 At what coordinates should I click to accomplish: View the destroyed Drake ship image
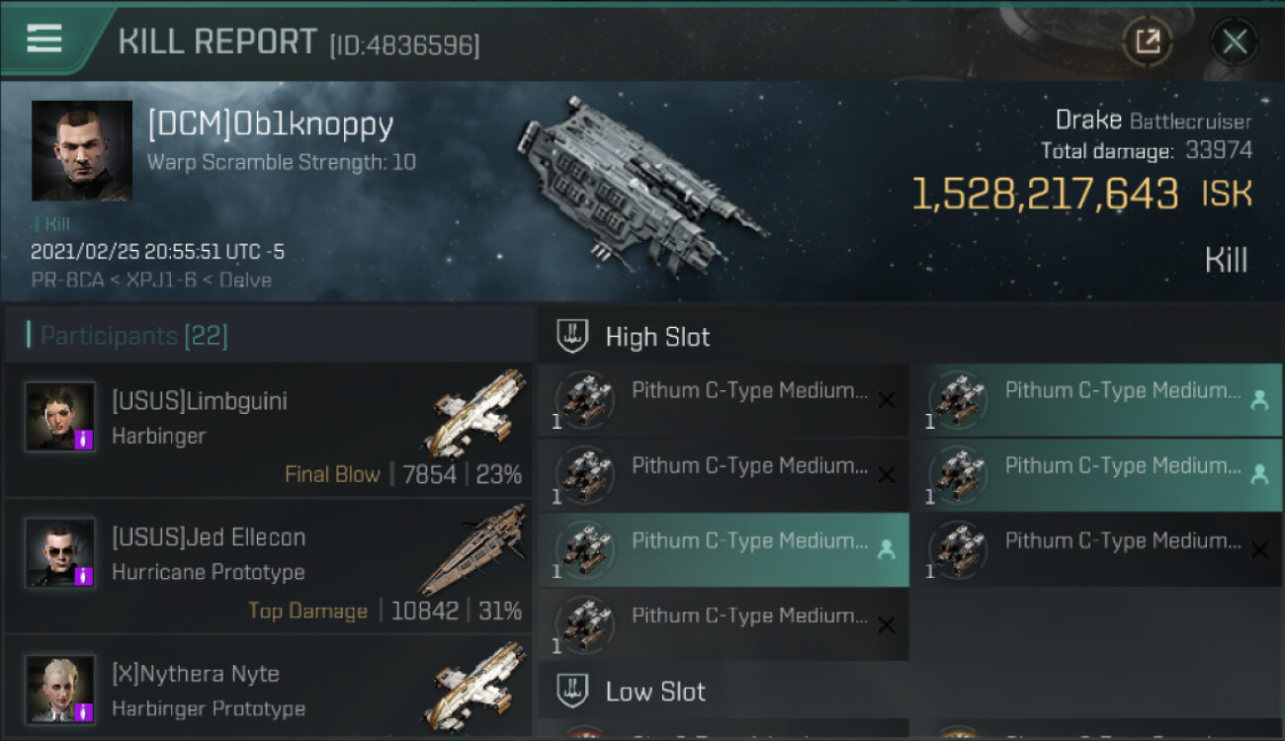click(638, 183)
